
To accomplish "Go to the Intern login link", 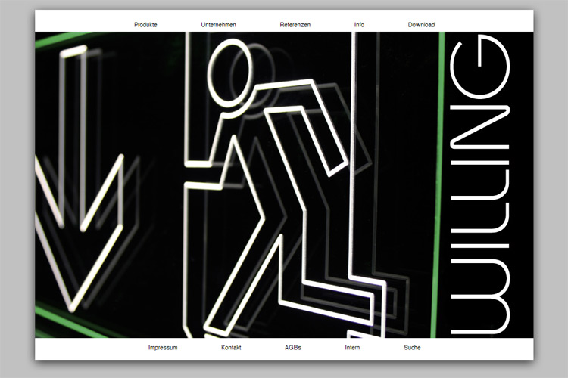I will click(352, 347).
